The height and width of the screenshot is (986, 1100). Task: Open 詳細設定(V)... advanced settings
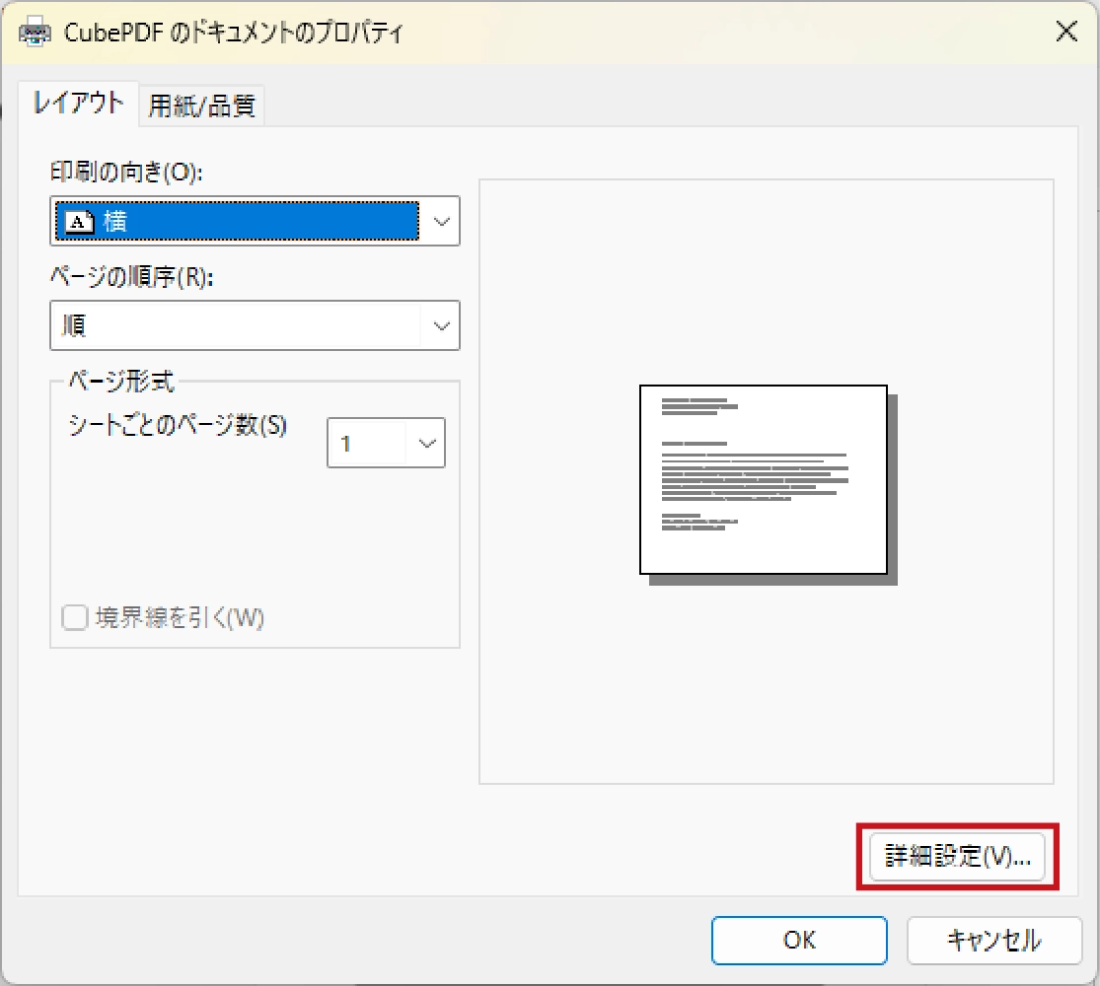957,857
